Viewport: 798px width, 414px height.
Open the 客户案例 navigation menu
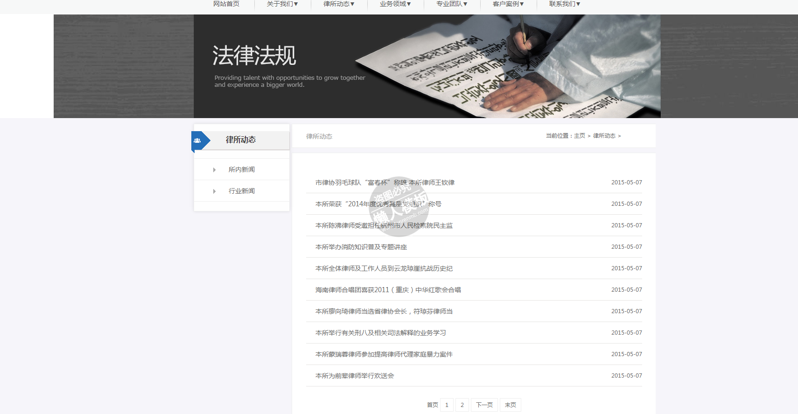[508, 4]
